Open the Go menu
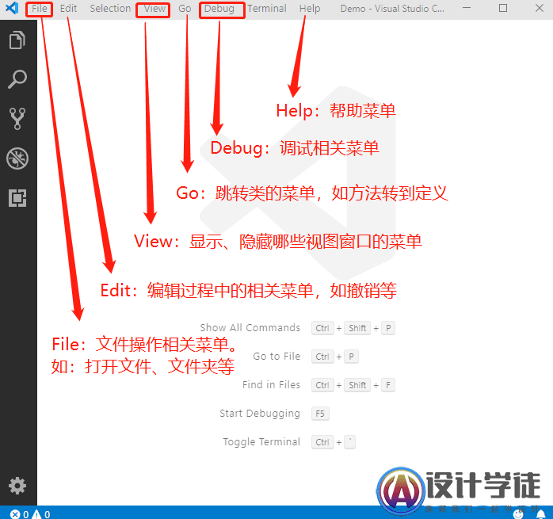This screenshot has width=553, height=519. [x=185, y=9]
